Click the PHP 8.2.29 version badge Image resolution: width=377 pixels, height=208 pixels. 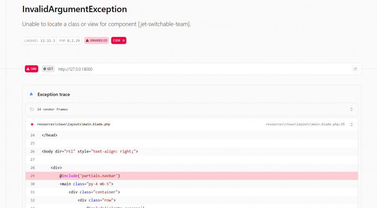[69, 41]
